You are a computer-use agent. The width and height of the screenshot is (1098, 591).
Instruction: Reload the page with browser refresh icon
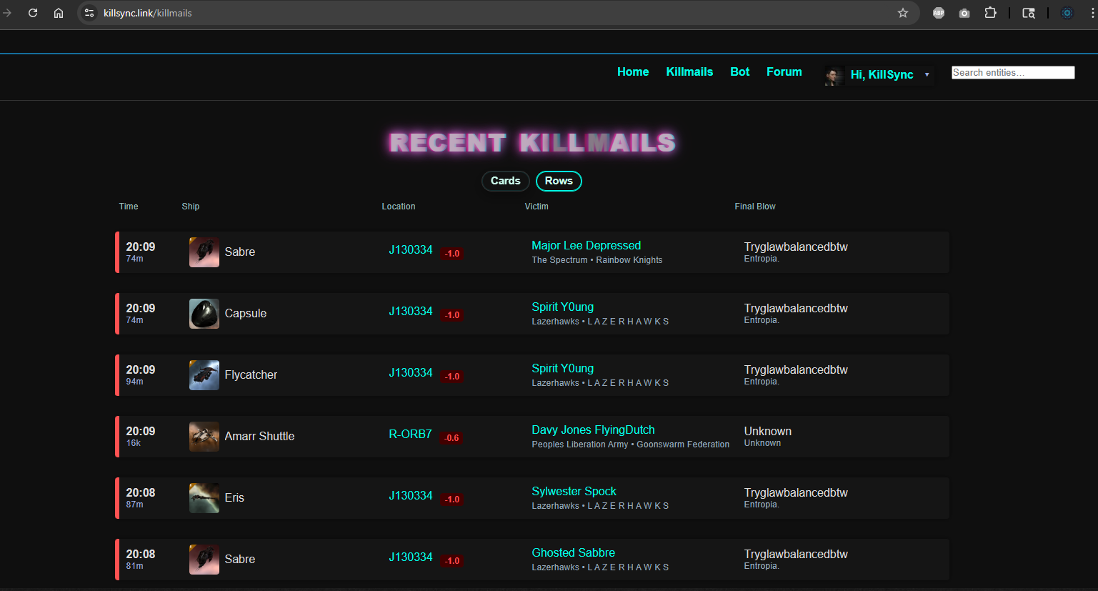[33, 13]
